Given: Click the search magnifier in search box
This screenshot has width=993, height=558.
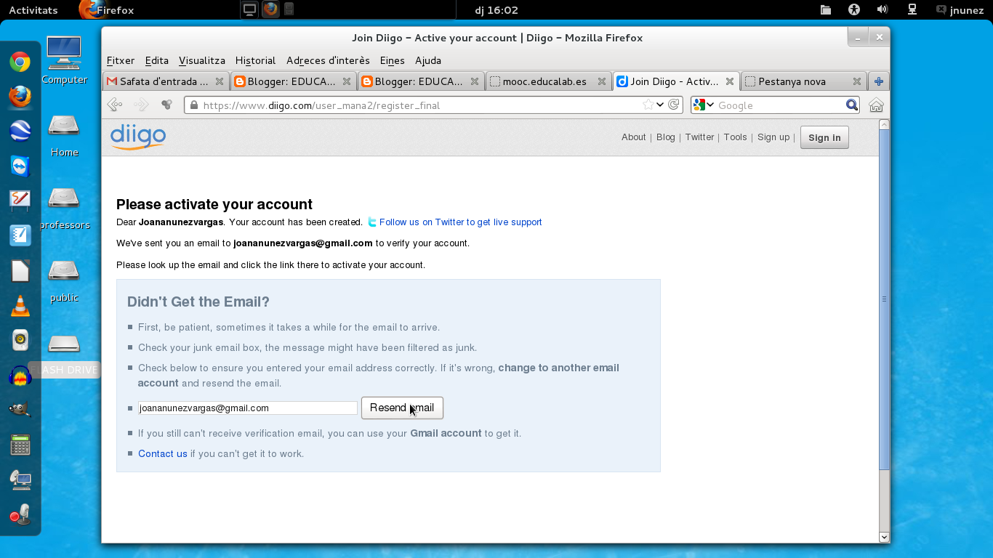Looking at the screenshot, I should [x=852, y=105].
